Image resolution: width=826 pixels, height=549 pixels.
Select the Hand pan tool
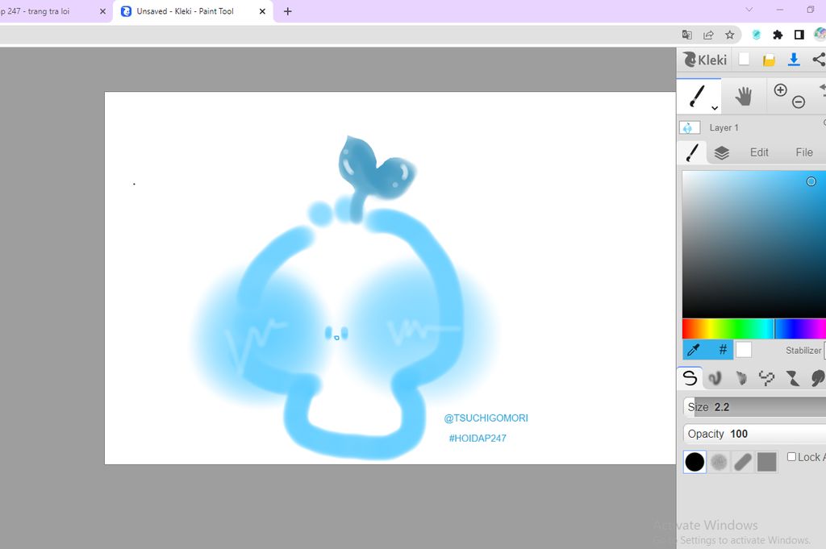click(x=743, y=96)
